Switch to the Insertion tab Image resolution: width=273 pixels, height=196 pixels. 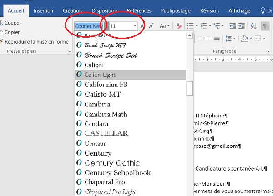pyautogui.click(x=43, y=11)
